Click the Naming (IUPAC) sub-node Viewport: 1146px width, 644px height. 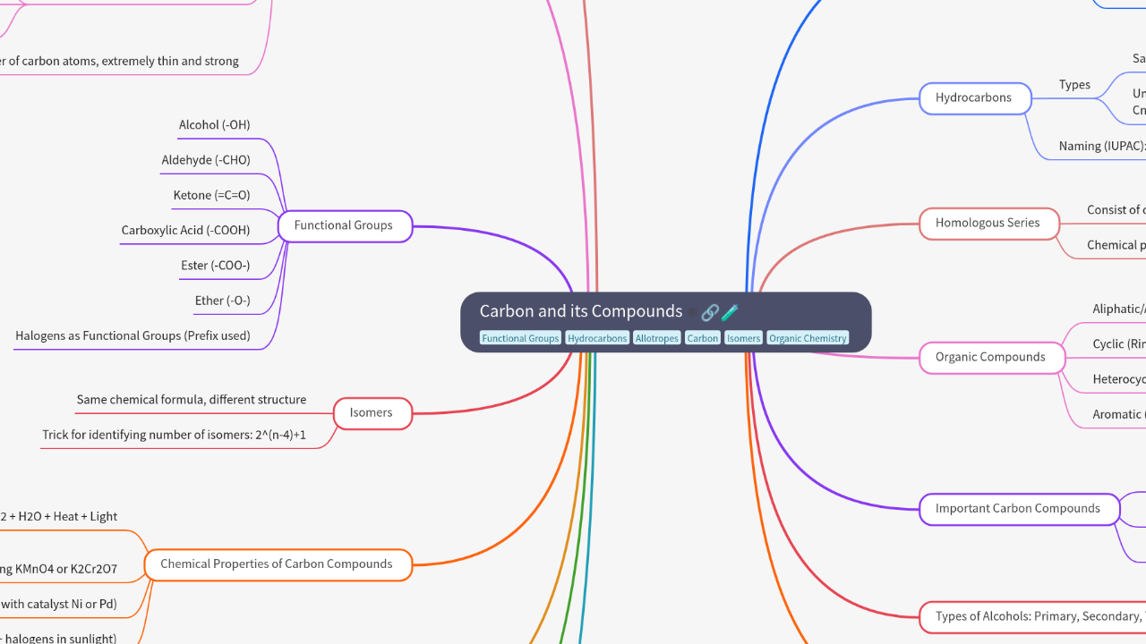point(1102,146)
